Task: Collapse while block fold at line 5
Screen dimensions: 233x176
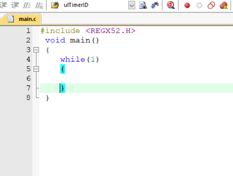Action: click(36, 69)
